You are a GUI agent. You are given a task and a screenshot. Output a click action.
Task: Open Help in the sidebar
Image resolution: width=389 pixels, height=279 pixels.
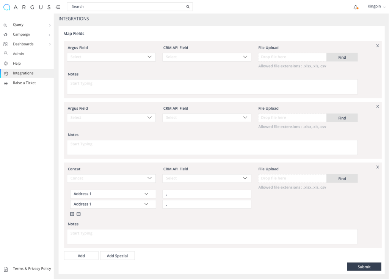coord(27,64)
